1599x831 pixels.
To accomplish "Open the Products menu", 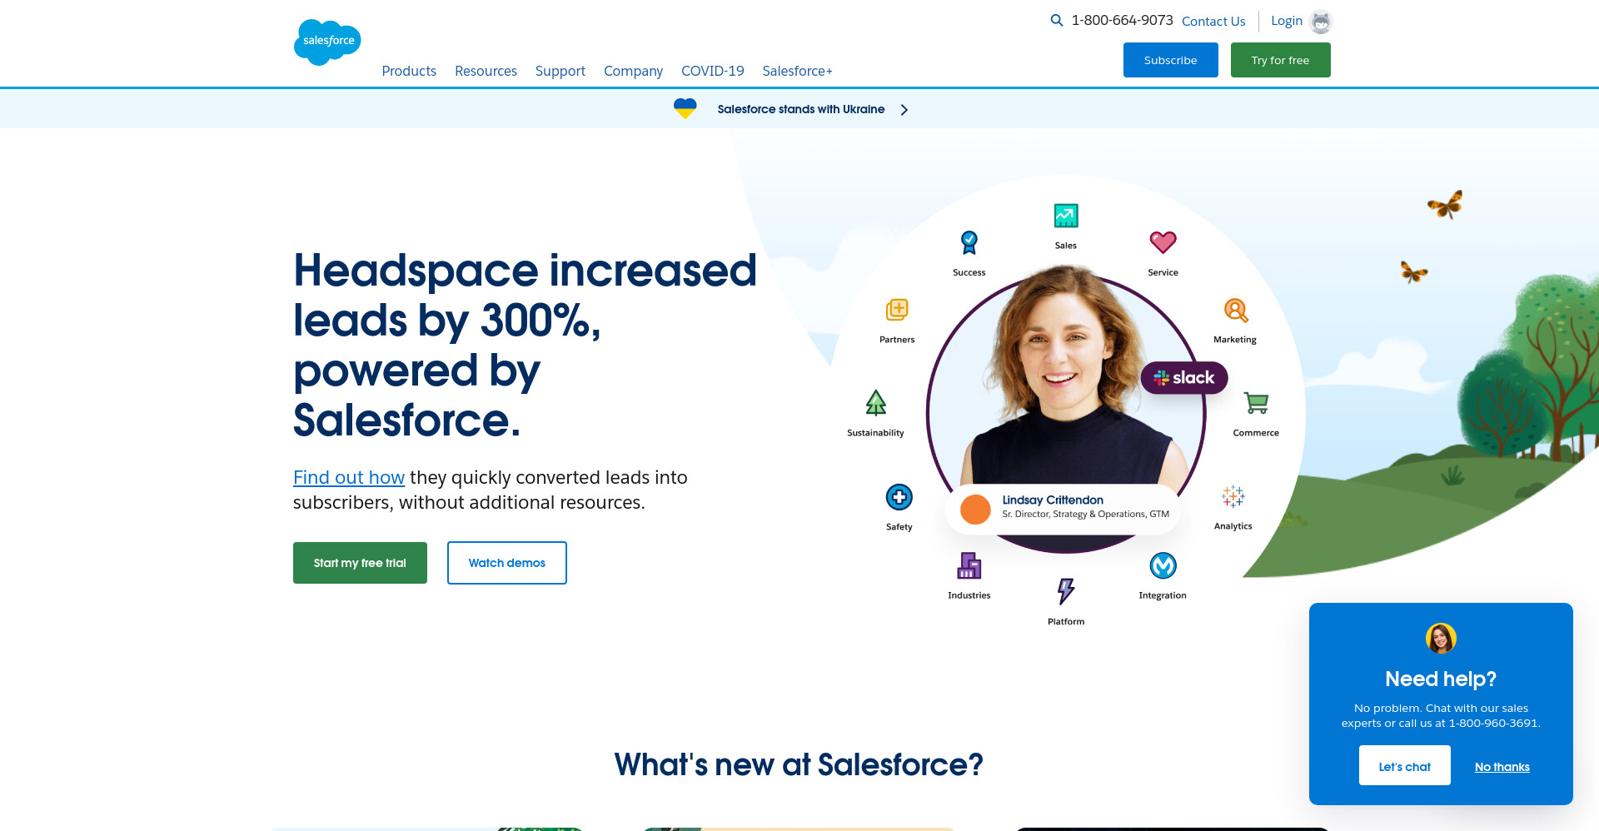I will pos(409,71).
